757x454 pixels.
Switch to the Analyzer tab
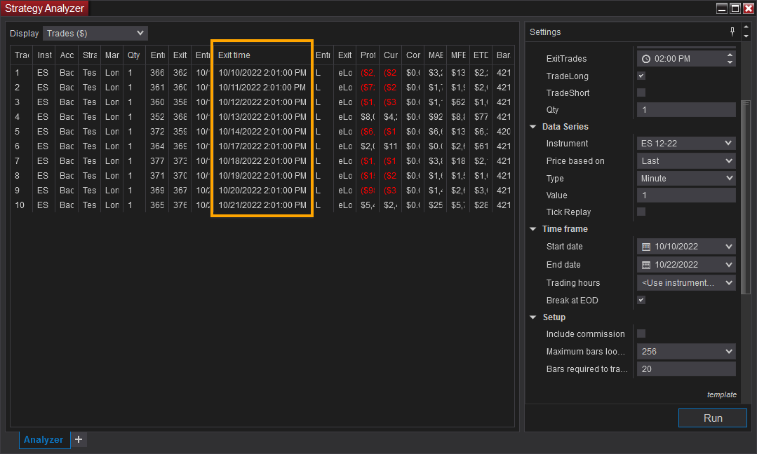43,440
